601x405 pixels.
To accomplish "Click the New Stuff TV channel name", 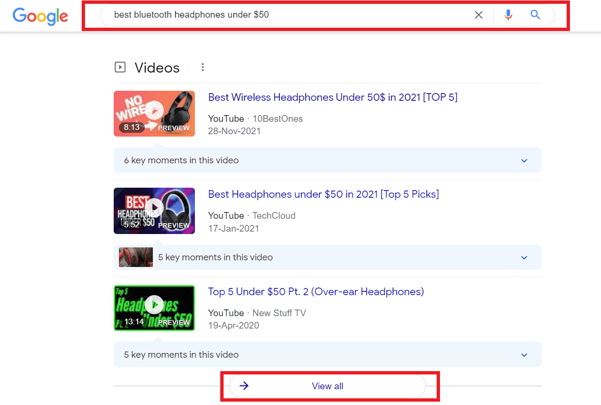I will tap(279, 313).
